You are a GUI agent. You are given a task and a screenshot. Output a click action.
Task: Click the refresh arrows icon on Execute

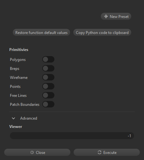tap(100, 152)
